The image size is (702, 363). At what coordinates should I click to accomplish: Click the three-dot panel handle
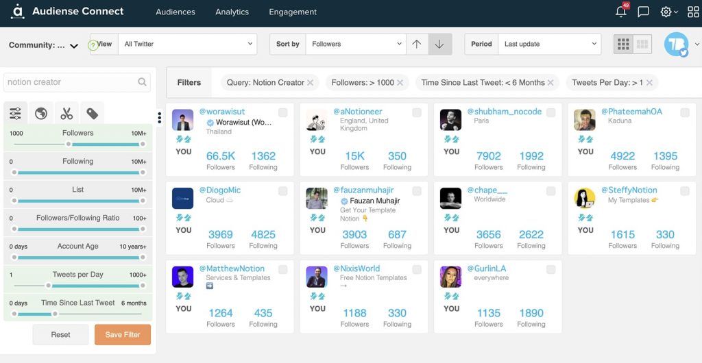159,118
